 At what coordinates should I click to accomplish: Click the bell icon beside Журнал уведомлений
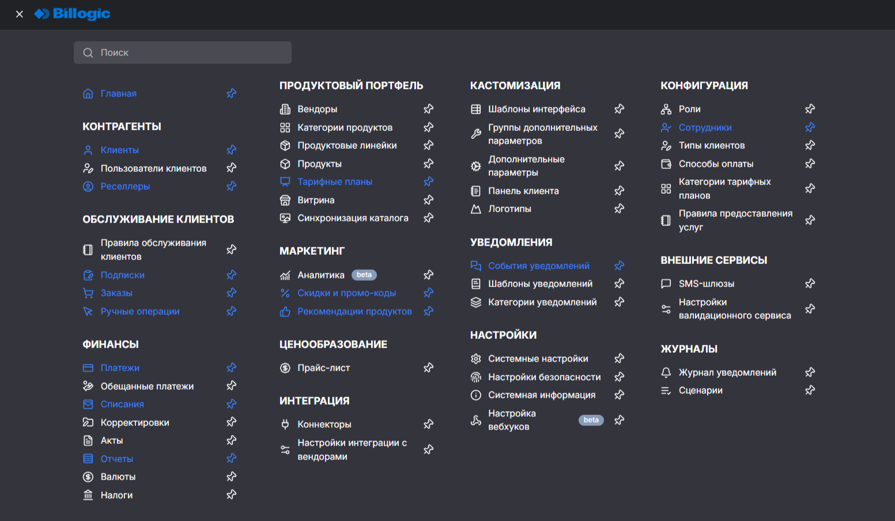point(666,372)
